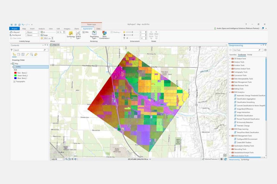Collapse the ENVI Analytics toolbox
This screenshot has height=184, width=277.
pyautogui.click(x=230, y=92)
